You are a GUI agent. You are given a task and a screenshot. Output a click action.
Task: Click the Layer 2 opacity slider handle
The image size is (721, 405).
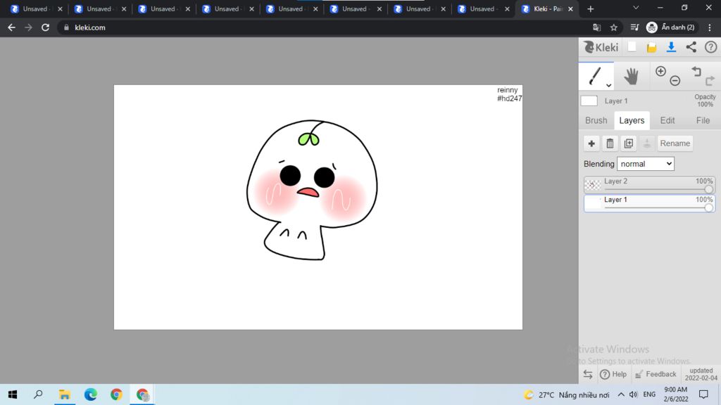coord(708,189)
